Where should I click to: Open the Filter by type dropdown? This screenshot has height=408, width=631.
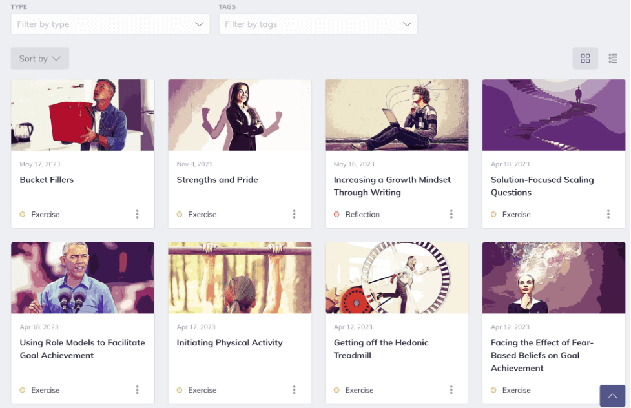coord(110,24)
